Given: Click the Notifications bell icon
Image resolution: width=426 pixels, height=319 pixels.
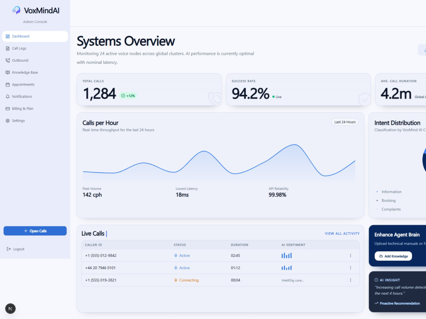Looking at the screenshot, I should pyautogui.click(x=8, y=97).
